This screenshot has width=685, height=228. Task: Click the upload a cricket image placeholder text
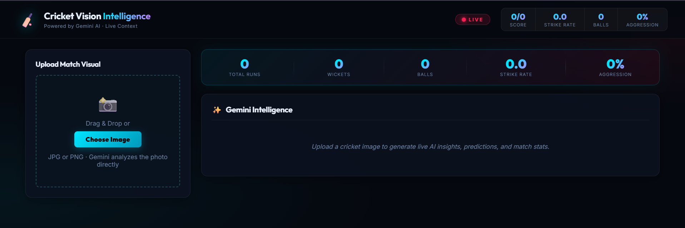[430, 147]
